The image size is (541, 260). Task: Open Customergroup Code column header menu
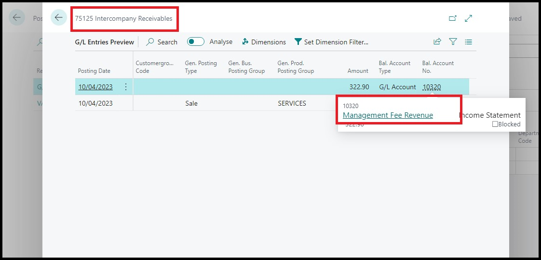tap(155, 67)
